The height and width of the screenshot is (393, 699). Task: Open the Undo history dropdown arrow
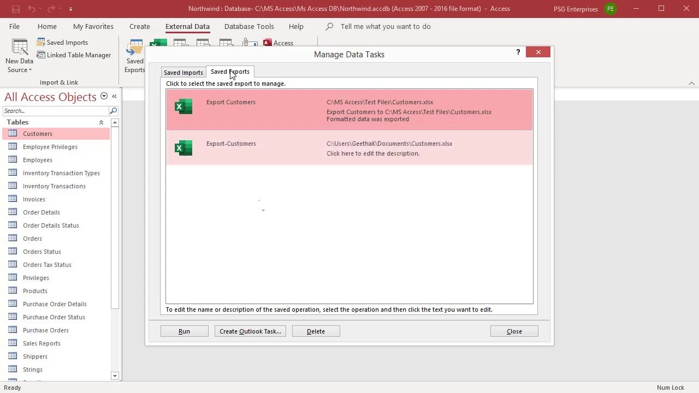pos(40,9)
